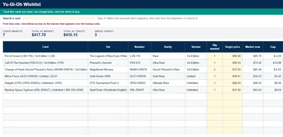Select the Gold Rare rarity cell

(168, 76)
